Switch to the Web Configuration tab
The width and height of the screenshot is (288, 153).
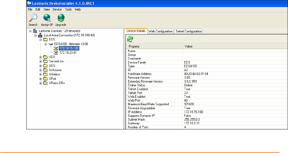tap(161, 31)
